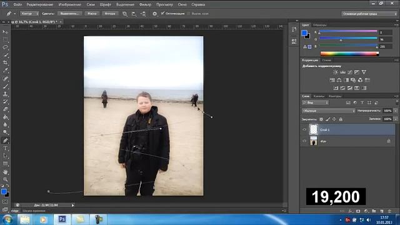400x225 pixels.
Task: Toggle lock all padlock icon
Action: coord(341,119)
